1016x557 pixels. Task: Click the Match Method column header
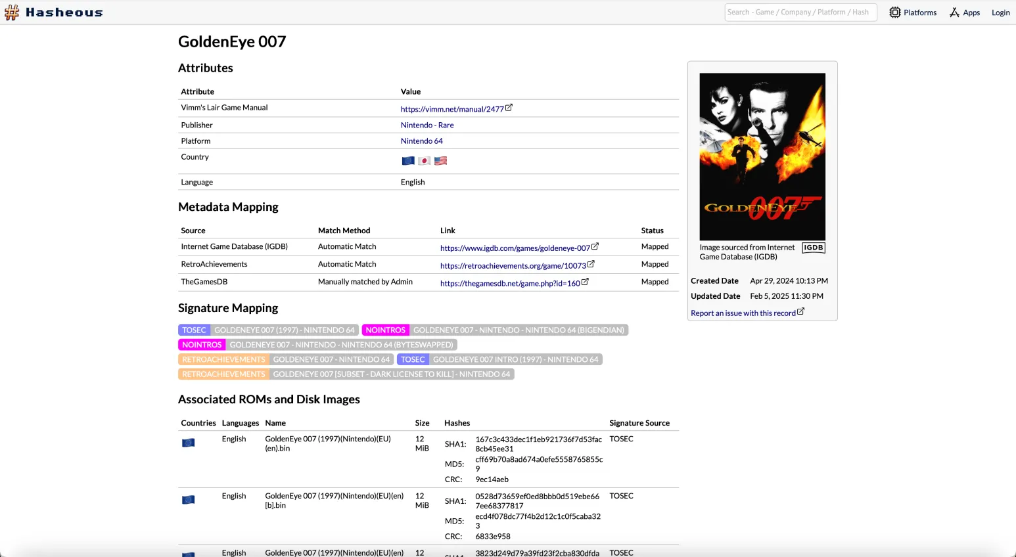click(344, 231)
